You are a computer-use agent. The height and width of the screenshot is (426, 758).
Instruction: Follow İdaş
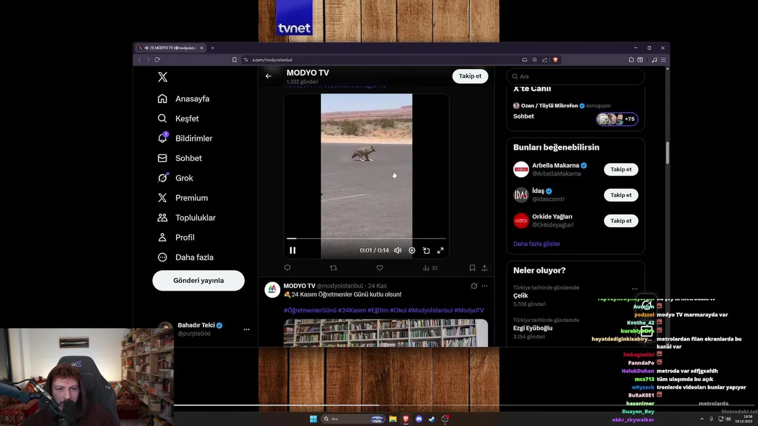click(x=621, y=195)
